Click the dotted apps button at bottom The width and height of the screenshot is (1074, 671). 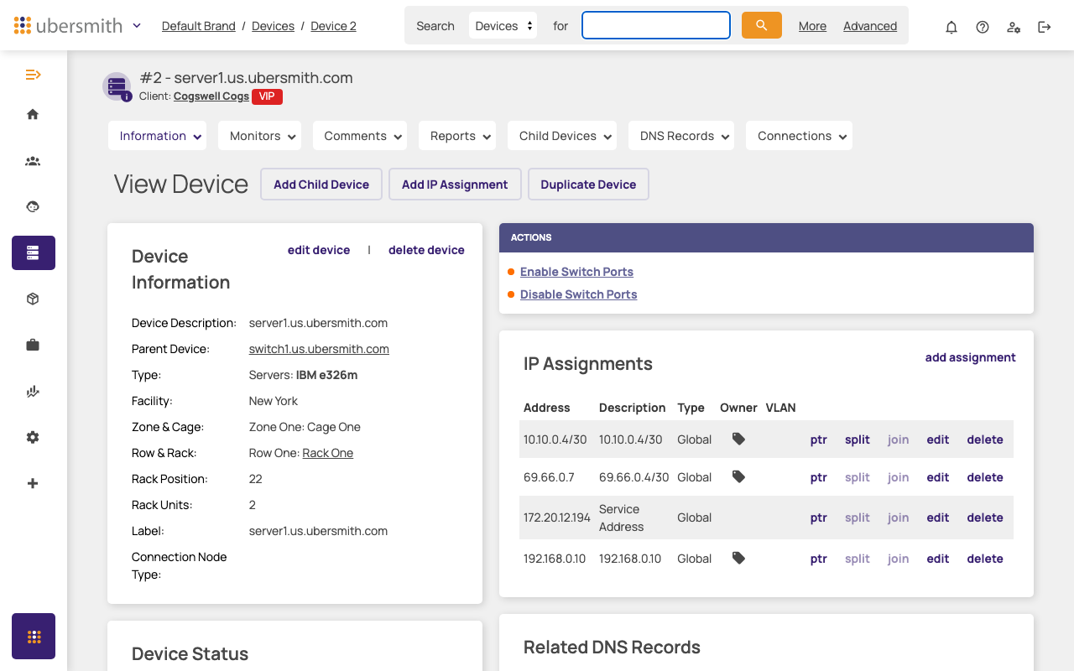pos(34,637)
